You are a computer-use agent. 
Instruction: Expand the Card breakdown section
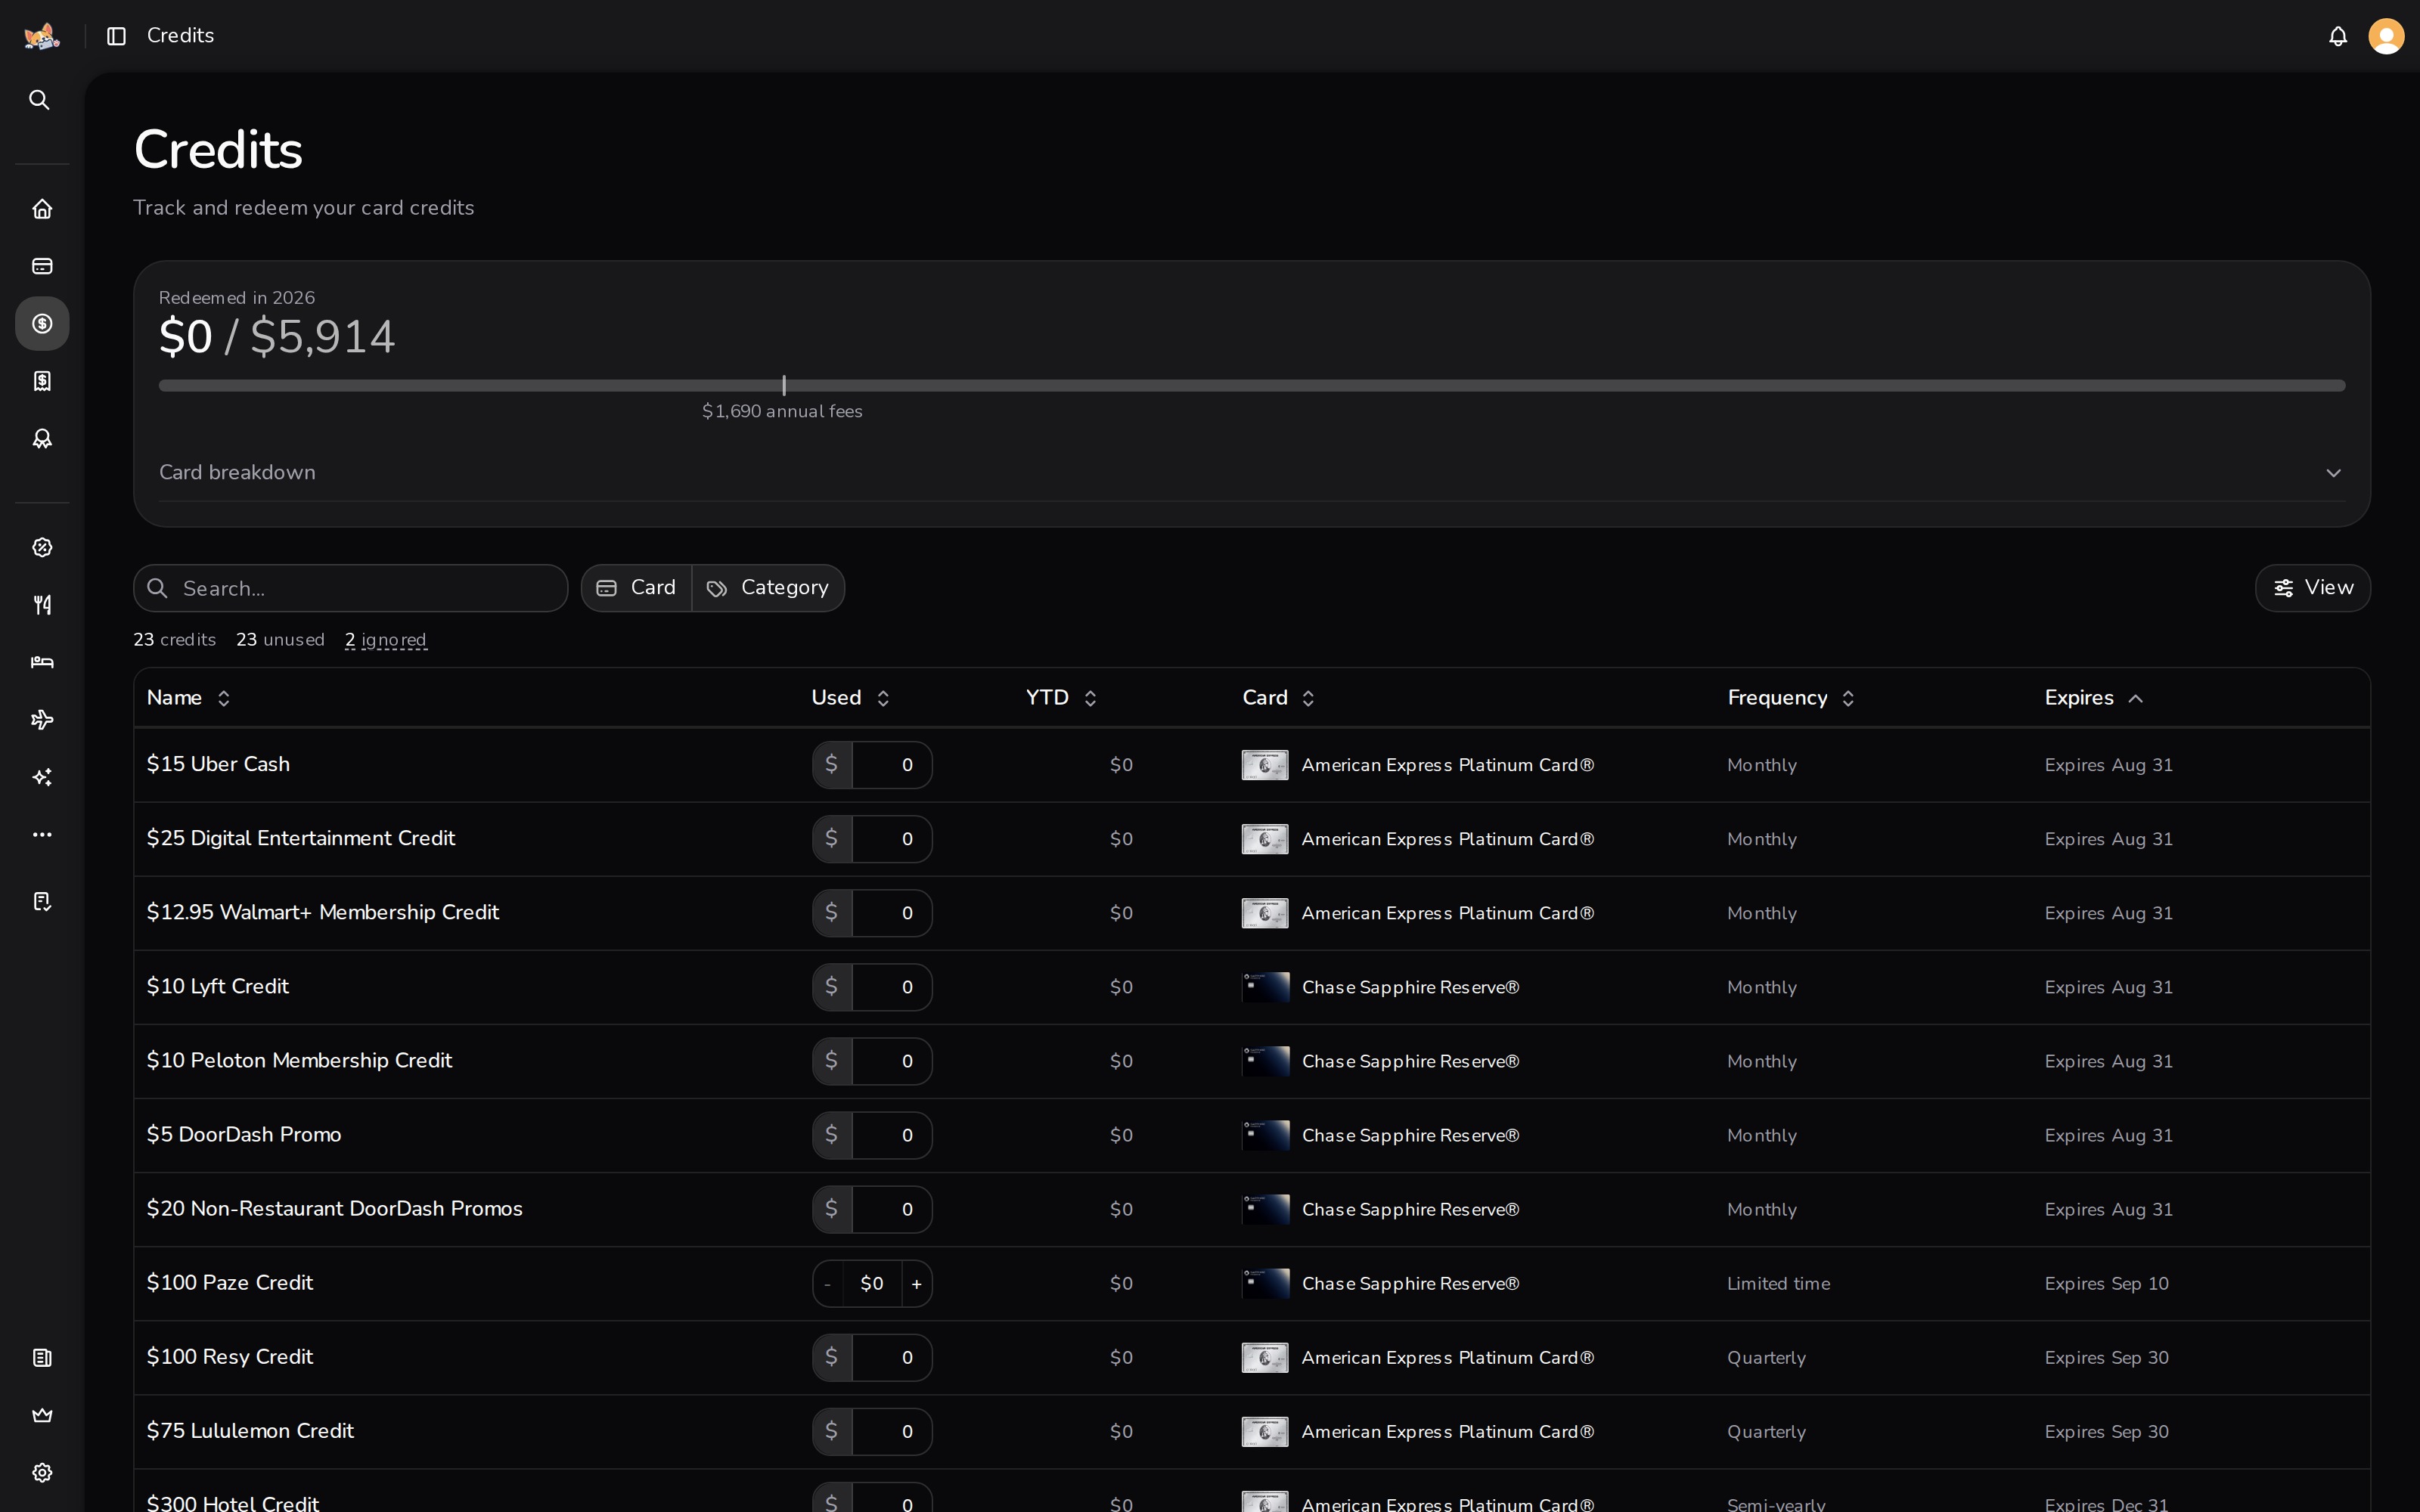1252,472
